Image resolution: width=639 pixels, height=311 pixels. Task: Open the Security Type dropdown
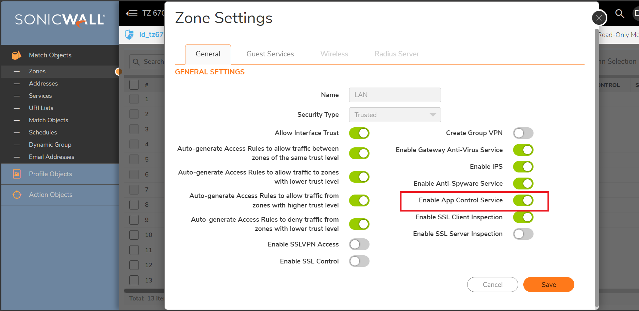pos(395,115)
